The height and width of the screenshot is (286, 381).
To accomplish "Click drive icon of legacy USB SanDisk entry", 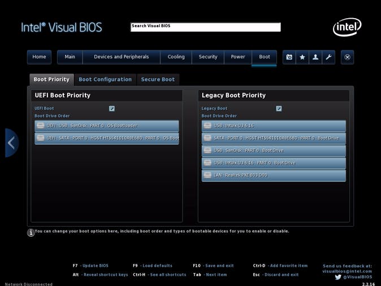I will click(207, 150).
